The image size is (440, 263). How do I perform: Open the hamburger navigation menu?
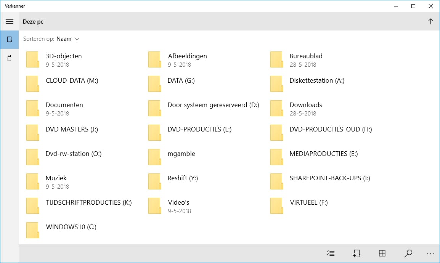coord(10,22)
